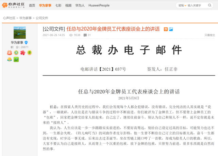Click the 心声社区 logo

pyautogui.click(x=13, y=5)
